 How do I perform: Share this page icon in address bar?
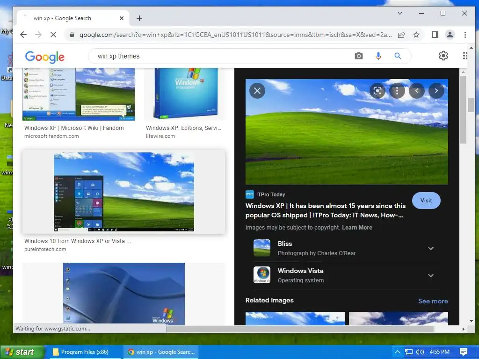tap(401, 35)
